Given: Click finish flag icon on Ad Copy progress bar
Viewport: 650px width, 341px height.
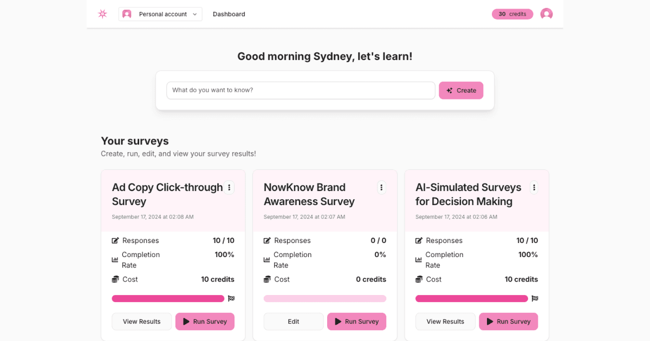Looking at the screenshot, I should pyautogui.click(x=231, y=298).
